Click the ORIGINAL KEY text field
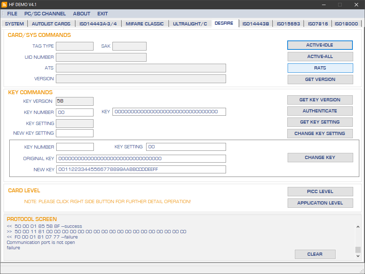365x274 pixels. (141, 159)
